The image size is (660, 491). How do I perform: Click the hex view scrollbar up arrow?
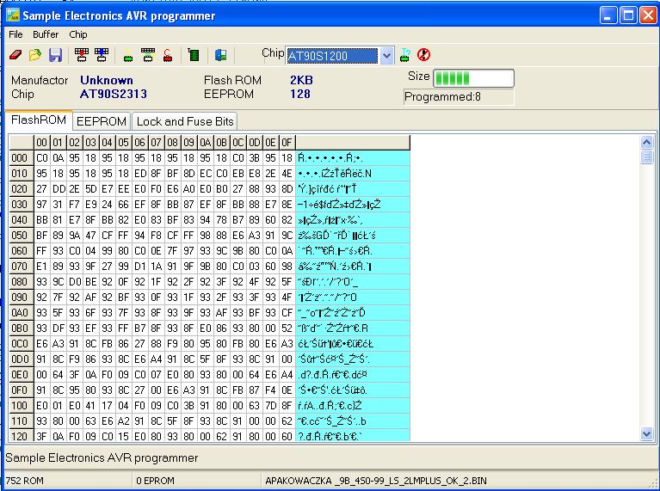coord(646,142)
